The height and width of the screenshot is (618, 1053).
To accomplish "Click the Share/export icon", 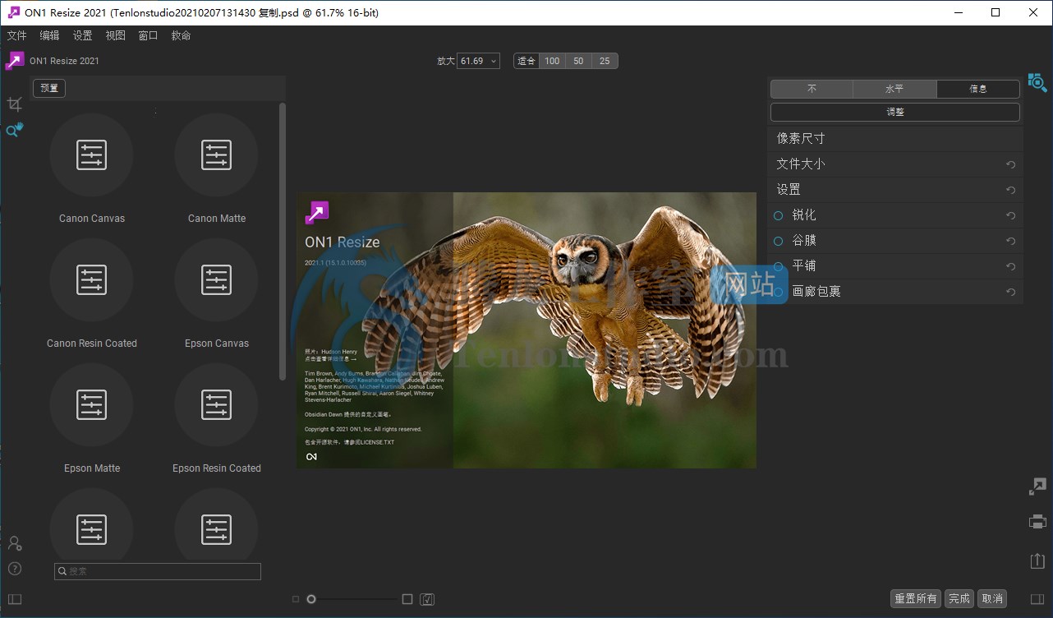I will [1037, 560].
